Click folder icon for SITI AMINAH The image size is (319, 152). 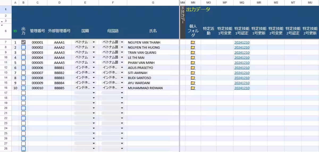tap(193, 73)
